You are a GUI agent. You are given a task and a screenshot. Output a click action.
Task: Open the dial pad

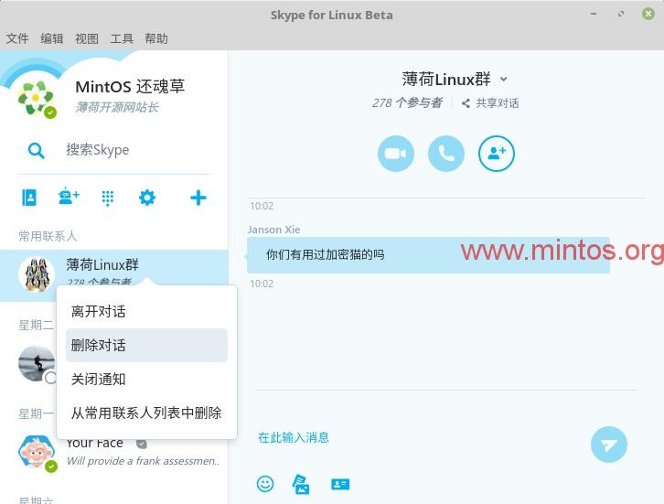tap(108, 198)
